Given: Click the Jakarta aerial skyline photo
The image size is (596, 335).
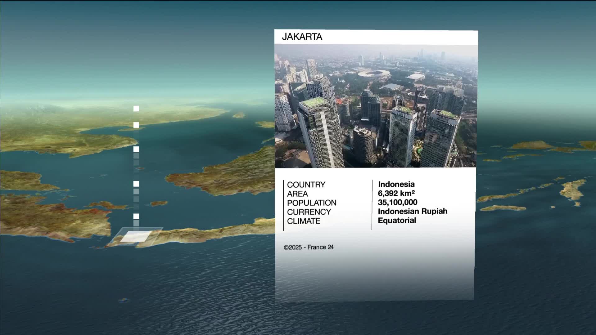Looking at the screenshot, I should [x=376, y=106].
